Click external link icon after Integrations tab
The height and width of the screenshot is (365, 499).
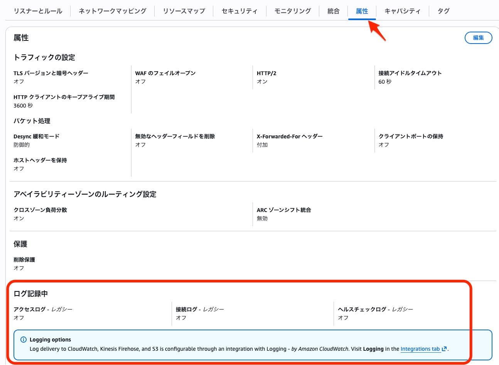point(444,349)
